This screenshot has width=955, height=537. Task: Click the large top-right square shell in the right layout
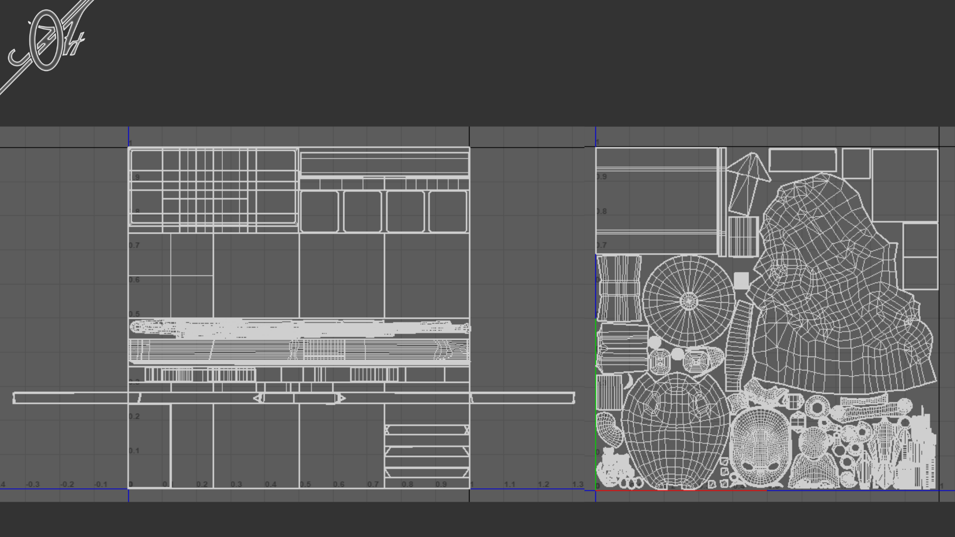point(905,185)
